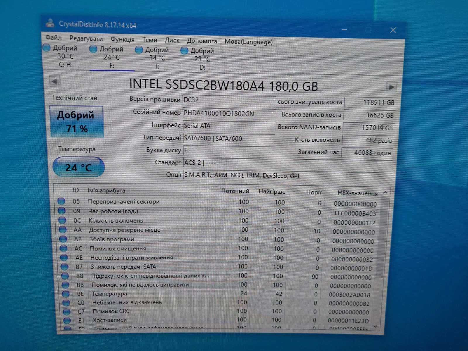Open the Функція menu
This screenshot has height=351, width=468.
tap(122, 39)
